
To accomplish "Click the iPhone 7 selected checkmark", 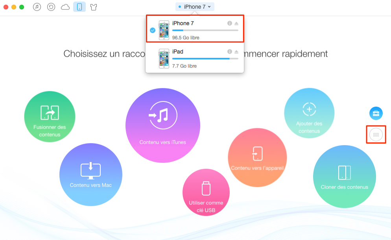I will click(153, 30).
